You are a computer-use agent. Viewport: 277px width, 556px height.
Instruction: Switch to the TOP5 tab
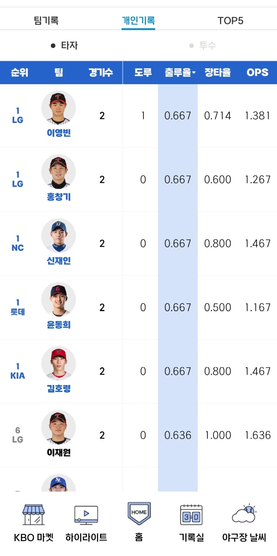coord(230,21)
